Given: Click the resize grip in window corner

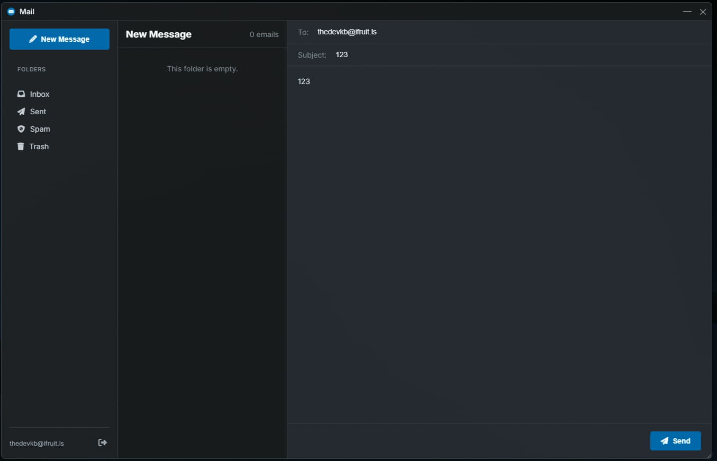Looking at the screenshot, I should 709,456.
